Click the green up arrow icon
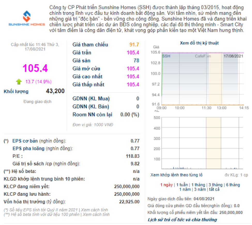Viewport: 252px width, 225px height. [x=19, y=82]
